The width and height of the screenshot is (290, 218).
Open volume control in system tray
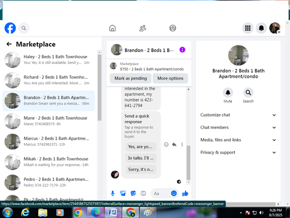tap(262, 213)
